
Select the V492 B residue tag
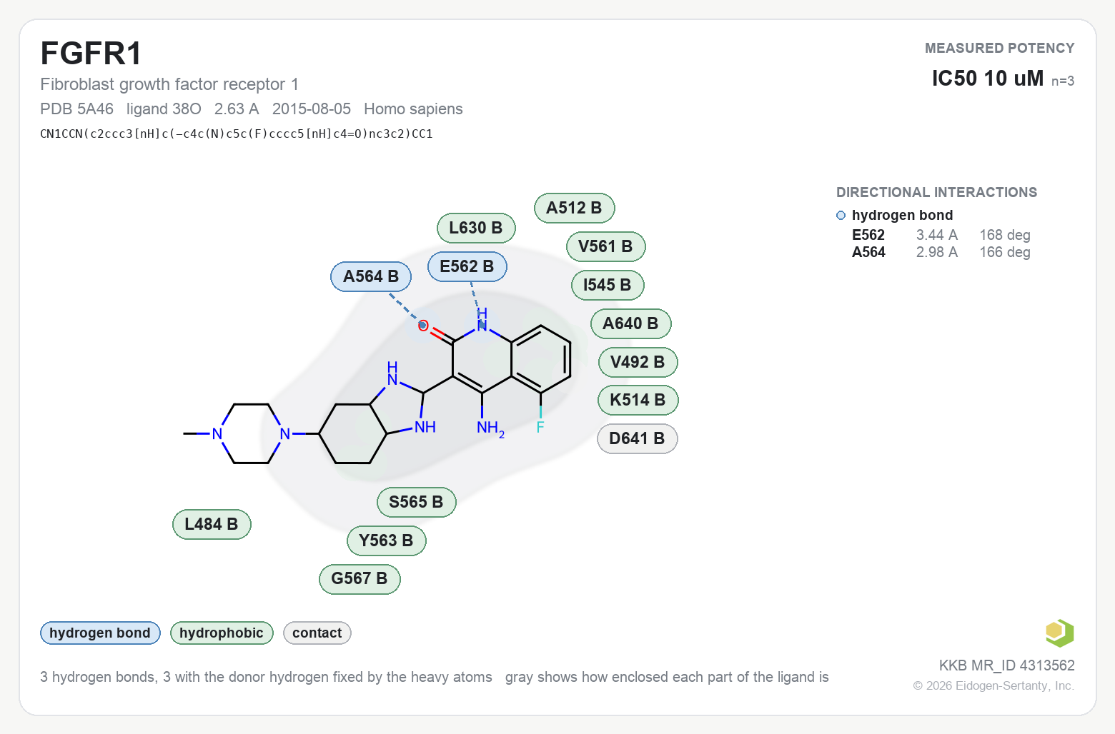tap(638, 362)
